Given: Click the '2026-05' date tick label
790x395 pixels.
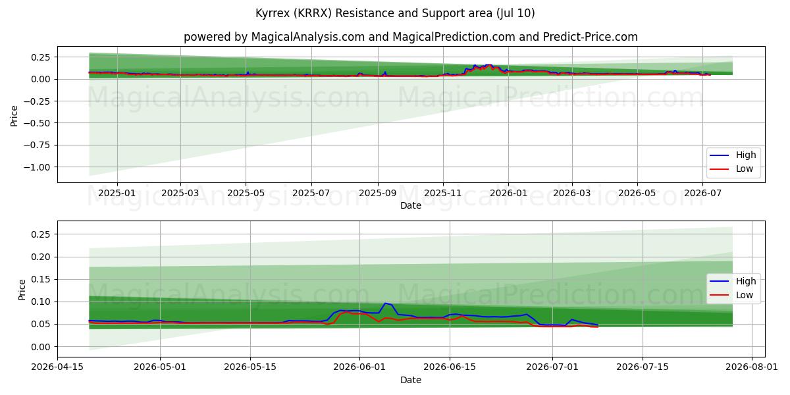Looking at the screenshot, I should click(637, 193).
